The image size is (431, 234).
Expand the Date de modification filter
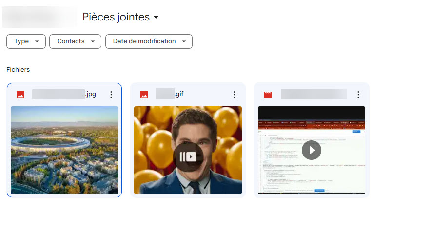(x=149, y=41)
